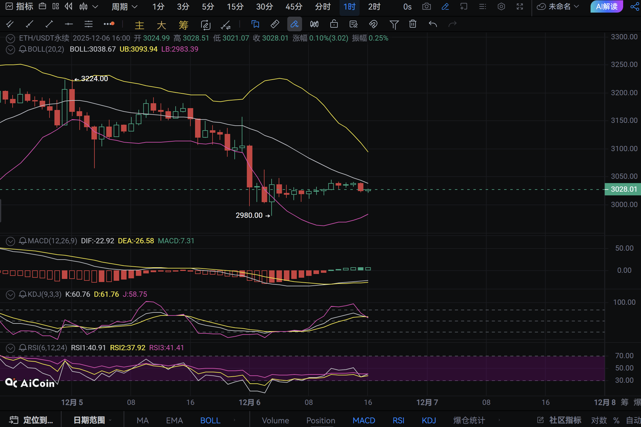This screenshot has height=427, width=641.
Task: Select the KDJ indicator tab at bottom
Action: point(429,420)
